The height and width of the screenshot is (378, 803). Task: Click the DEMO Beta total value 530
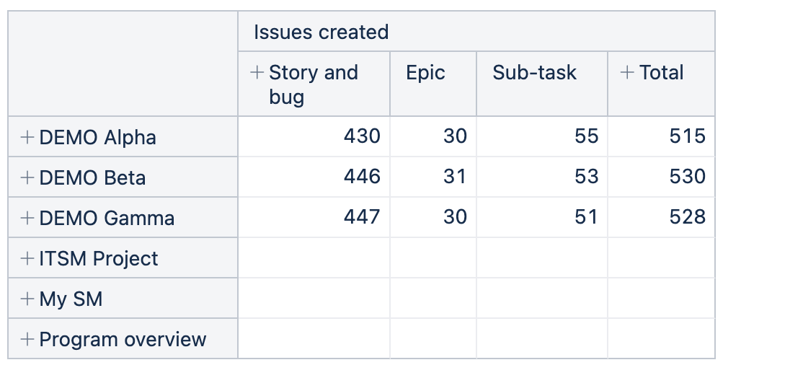point(687,177)
